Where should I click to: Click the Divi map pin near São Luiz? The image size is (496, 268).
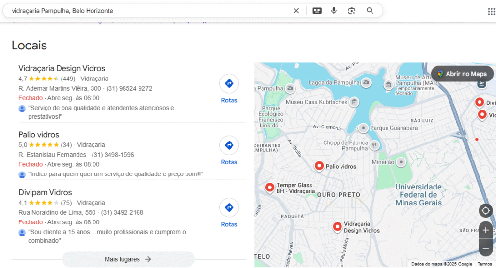[x=480, y=102]
